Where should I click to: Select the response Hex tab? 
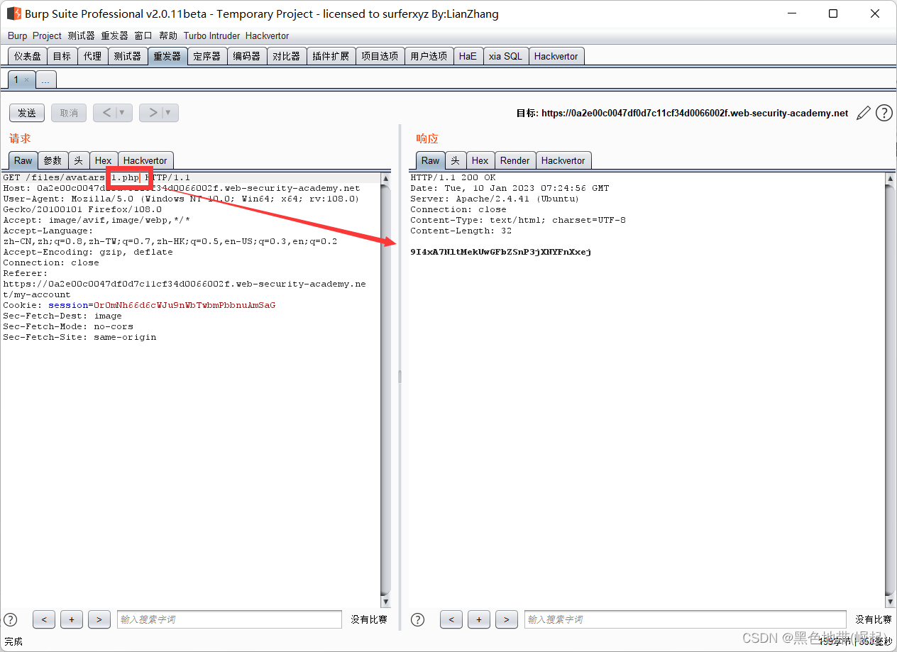(x=480, y=160)
